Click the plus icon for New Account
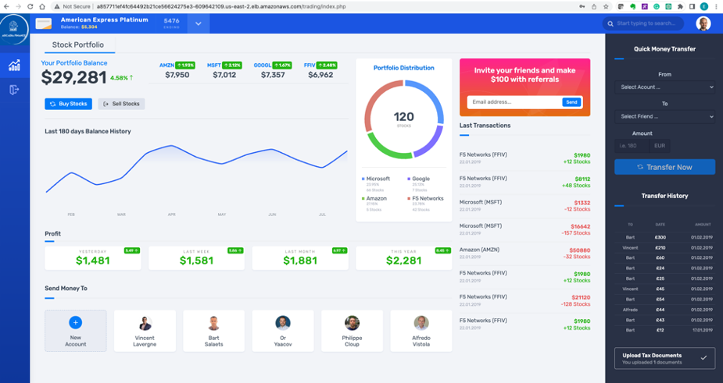Viewport: 723px width, 383px height. click(x=76, y=322)
